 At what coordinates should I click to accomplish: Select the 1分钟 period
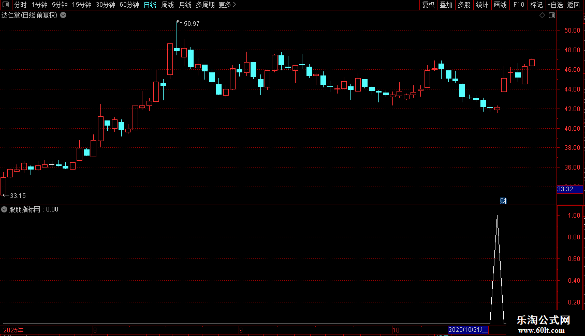[39, 5]
